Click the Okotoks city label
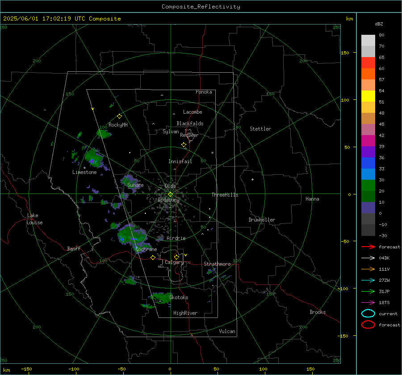The height and width of the screenshot is (375, 402). (179, 297)
